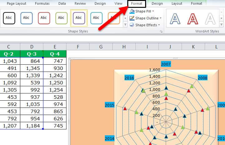
Task: Click the 2008 axis label on chart
Action: point(203,78)
